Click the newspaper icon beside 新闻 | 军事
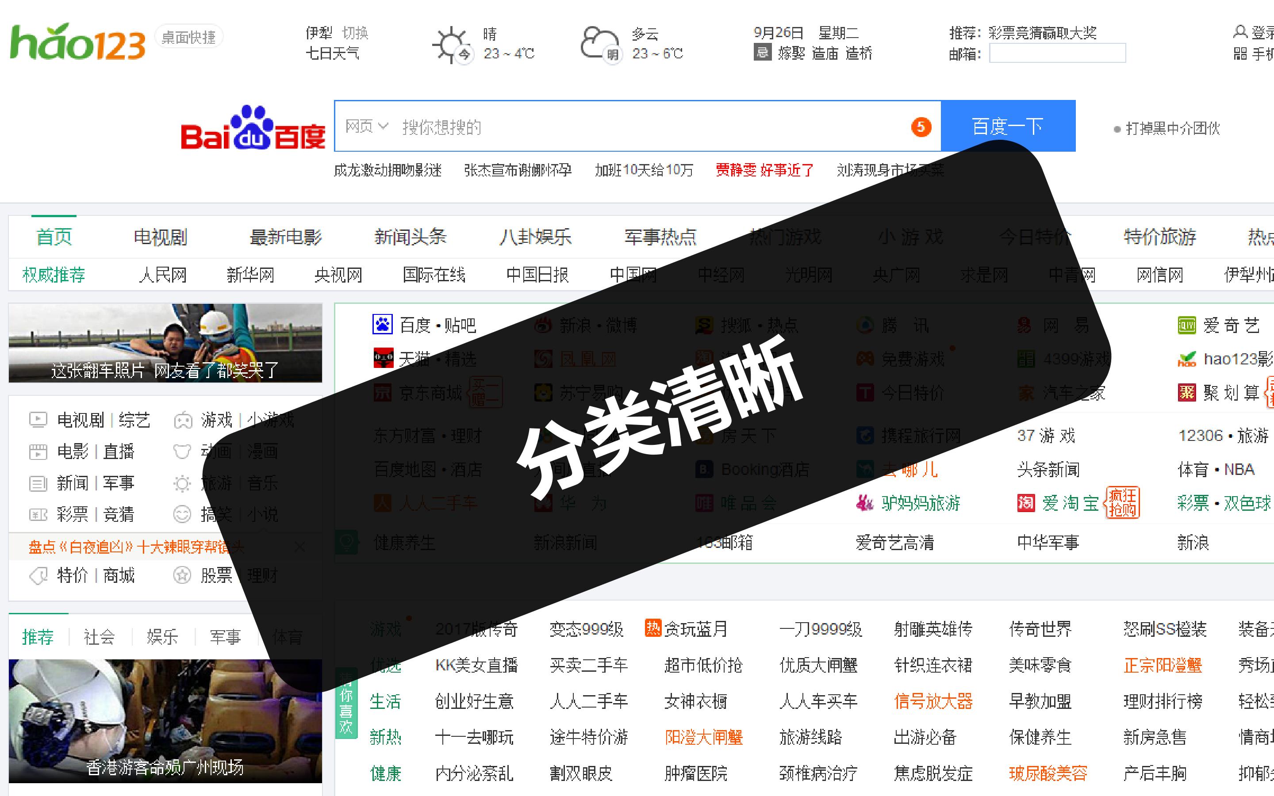This screenshot has width=1274, height=796. click(x=38, y=483)
